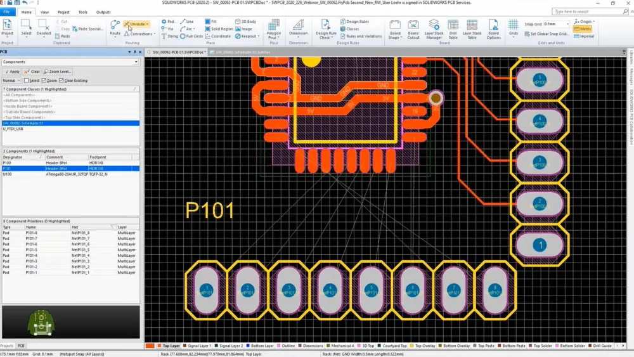This screenshot has width=634, height=357.
Task: Expand the Unroute dropdown
Action: click(147, 24)
